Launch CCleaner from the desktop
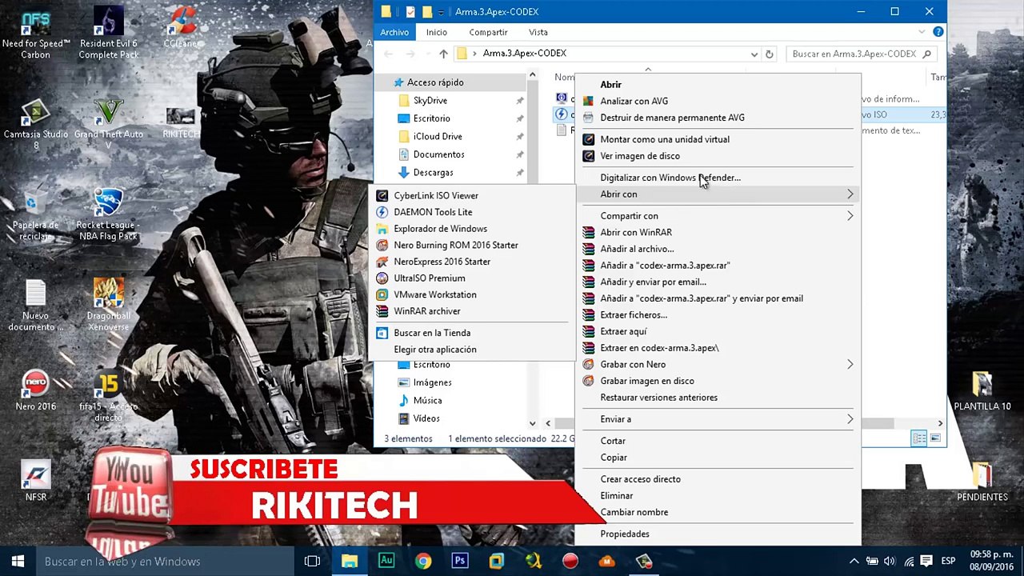Image resolution: width=1024 pixels, height=576 pixels. 181,28
